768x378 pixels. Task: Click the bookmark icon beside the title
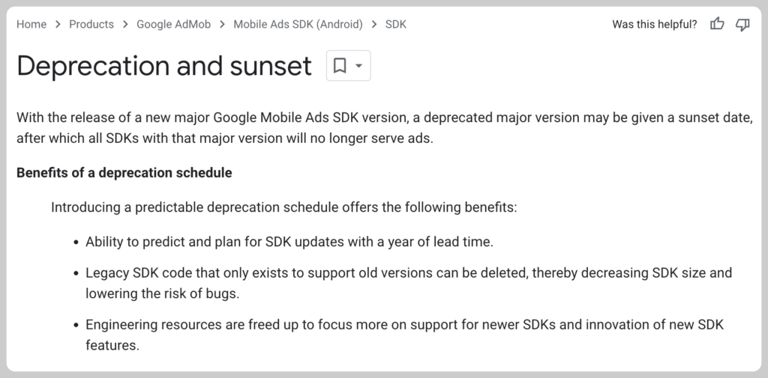340,67
